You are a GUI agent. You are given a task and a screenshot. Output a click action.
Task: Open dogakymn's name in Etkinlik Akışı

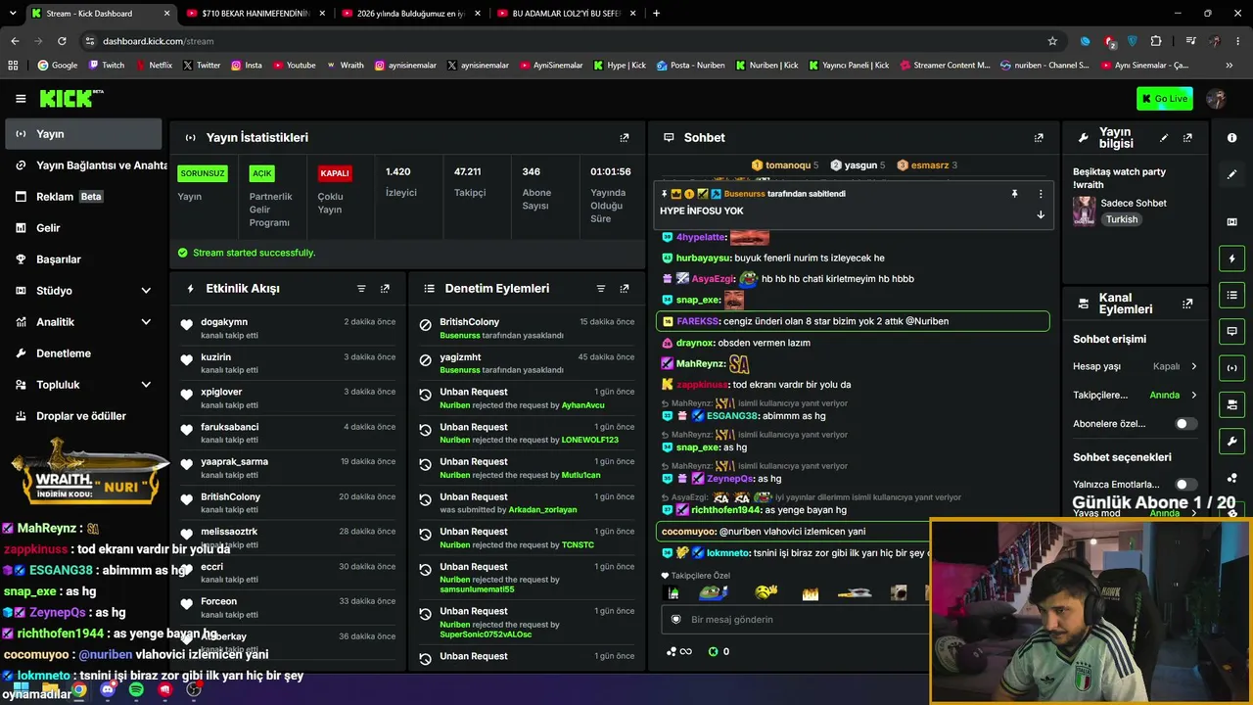click(224, 322)
